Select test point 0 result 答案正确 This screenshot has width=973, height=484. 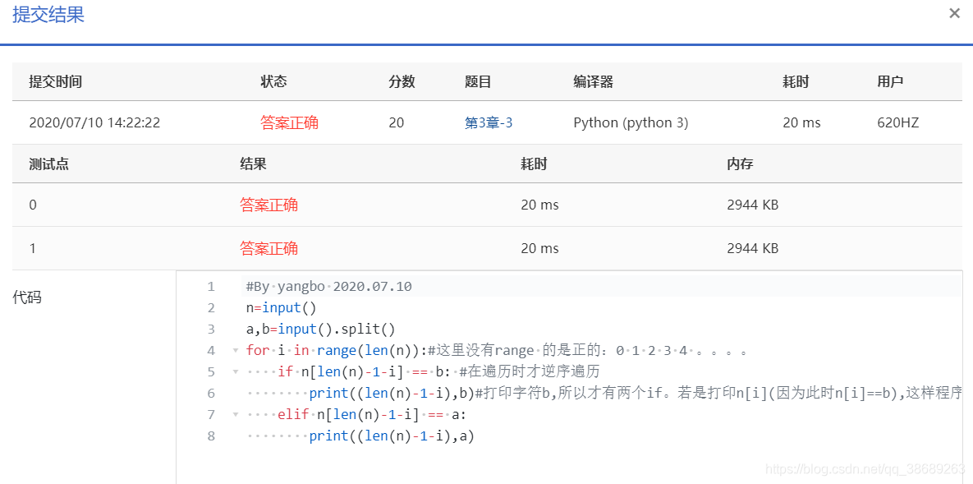[268, 204]
